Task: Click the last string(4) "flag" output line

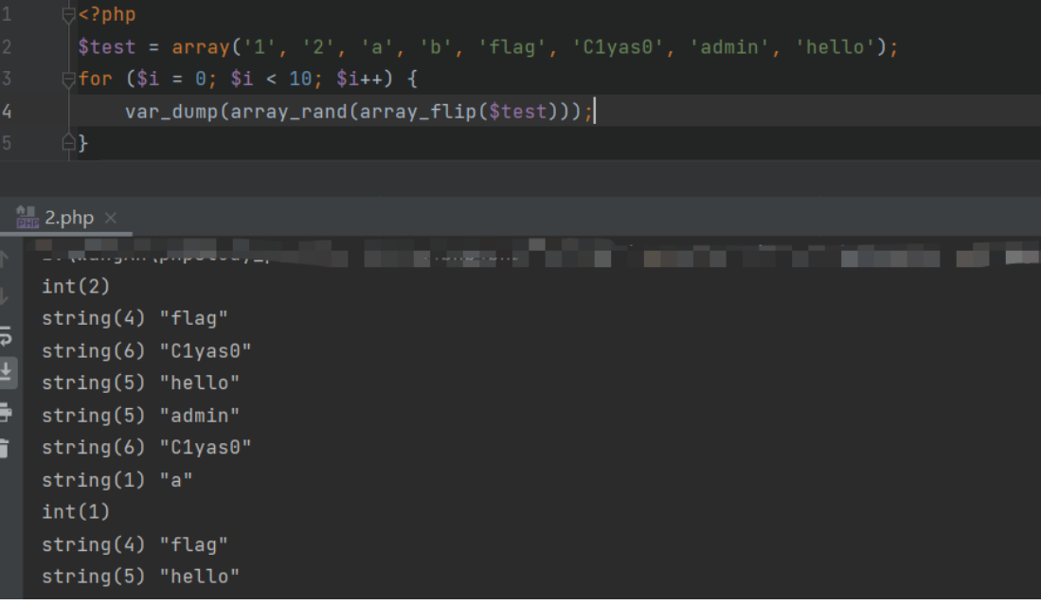Action: pos(135,544)
